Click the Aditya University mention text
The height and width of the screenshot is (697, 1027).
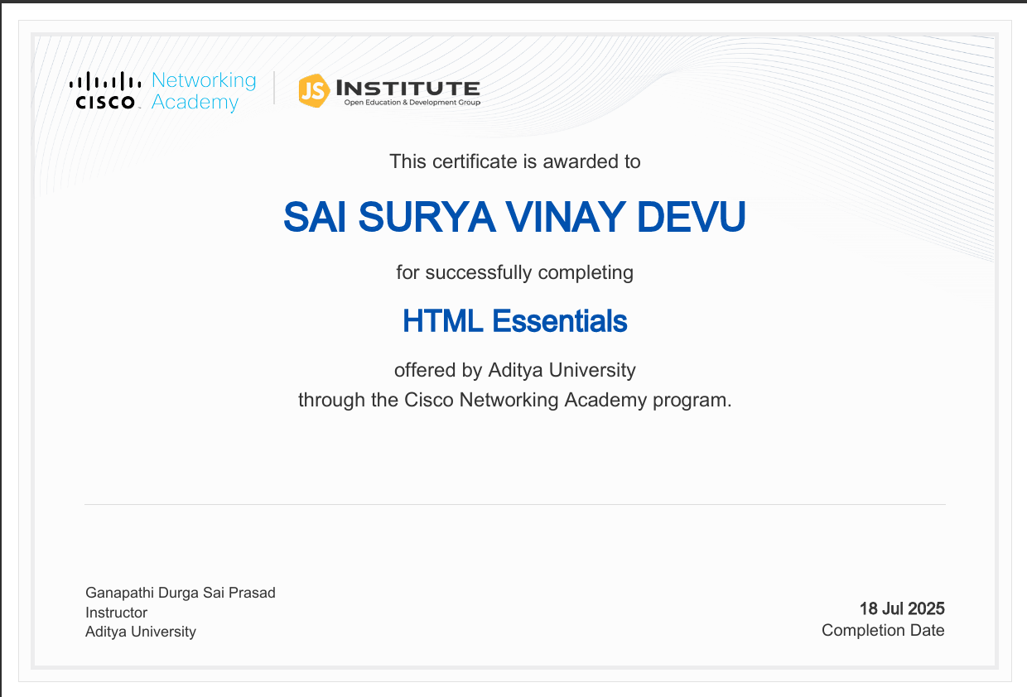(x=514, y=370)
